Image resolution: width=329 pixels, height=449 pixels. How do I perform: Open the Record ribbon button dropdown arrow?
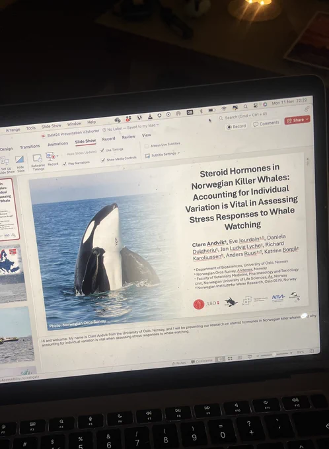pos(57,156)
